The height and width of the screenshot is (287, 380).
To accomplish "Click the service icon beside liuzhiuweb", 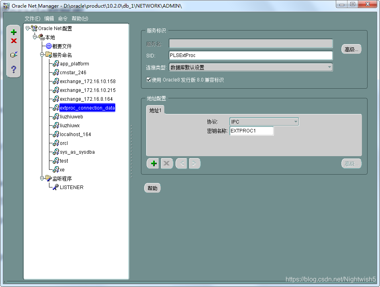I will click(56, 116).
